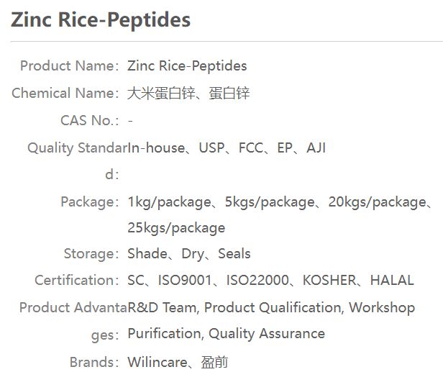The height and width of the screenshot is (372, 443).
Task: Click the 25kgs/package text
Action: click(x=176, y=228)
